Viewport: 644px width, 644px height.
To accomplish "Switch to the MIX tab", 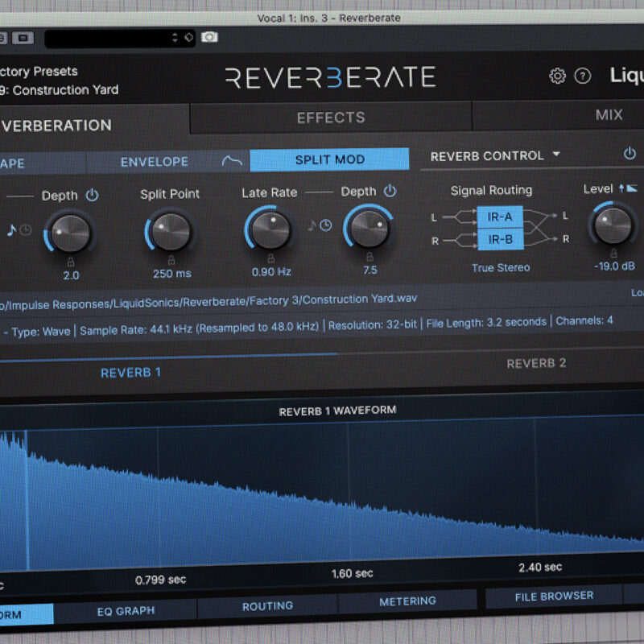I will click(x=609, y=114).
